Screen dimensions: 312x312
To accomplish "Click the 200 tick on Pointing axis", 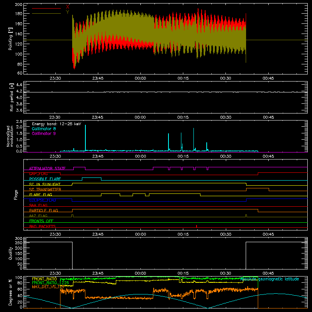I will [x=19, y=4].
